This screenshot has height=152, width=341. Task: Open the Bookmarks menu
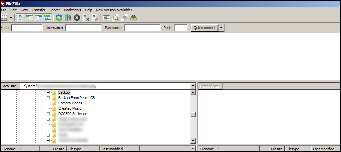72,10
